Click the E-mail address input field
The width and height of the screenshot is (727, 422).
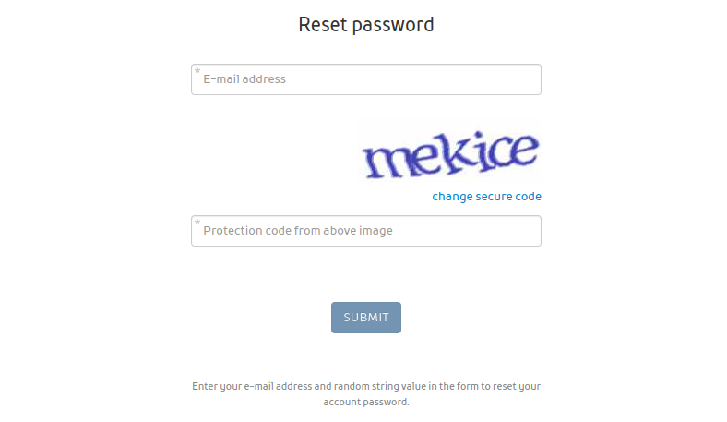click(365, 79)
